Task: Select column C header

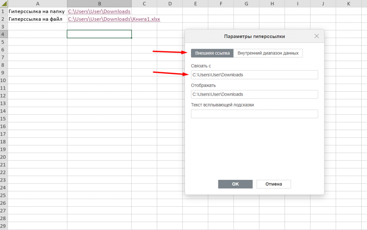Action: pos(144,4)
